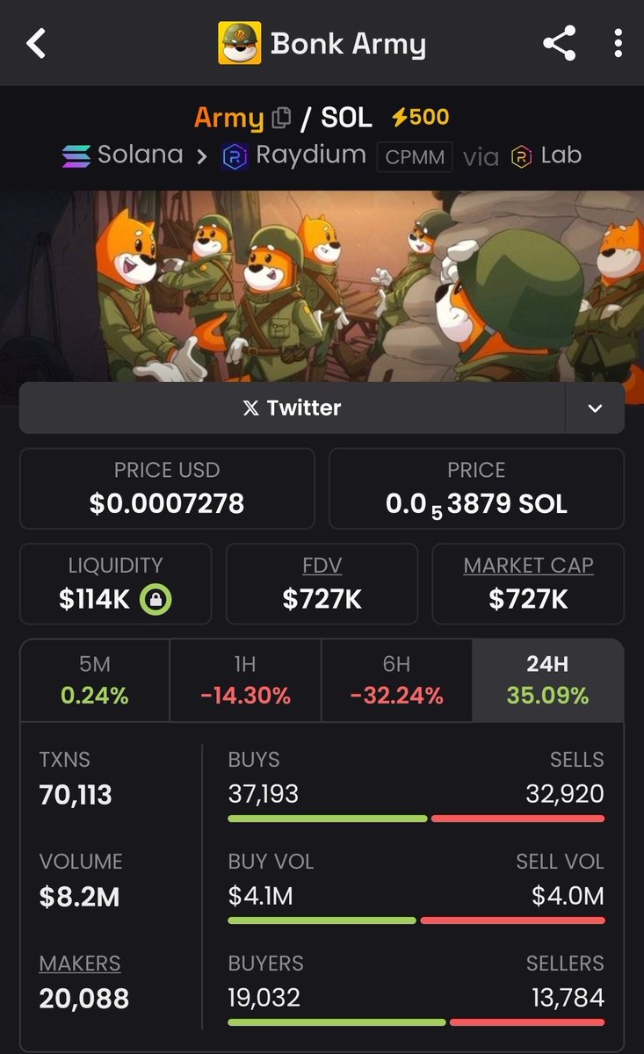Open the three-dot overflow menu
This screenshot has height=1054, width=644.
click(x=619, y=43)
